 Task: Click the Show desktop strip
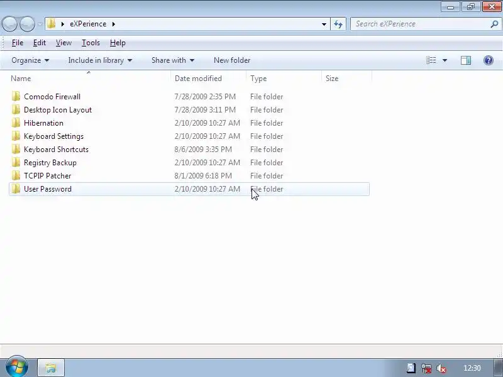(x=498, y=368)
